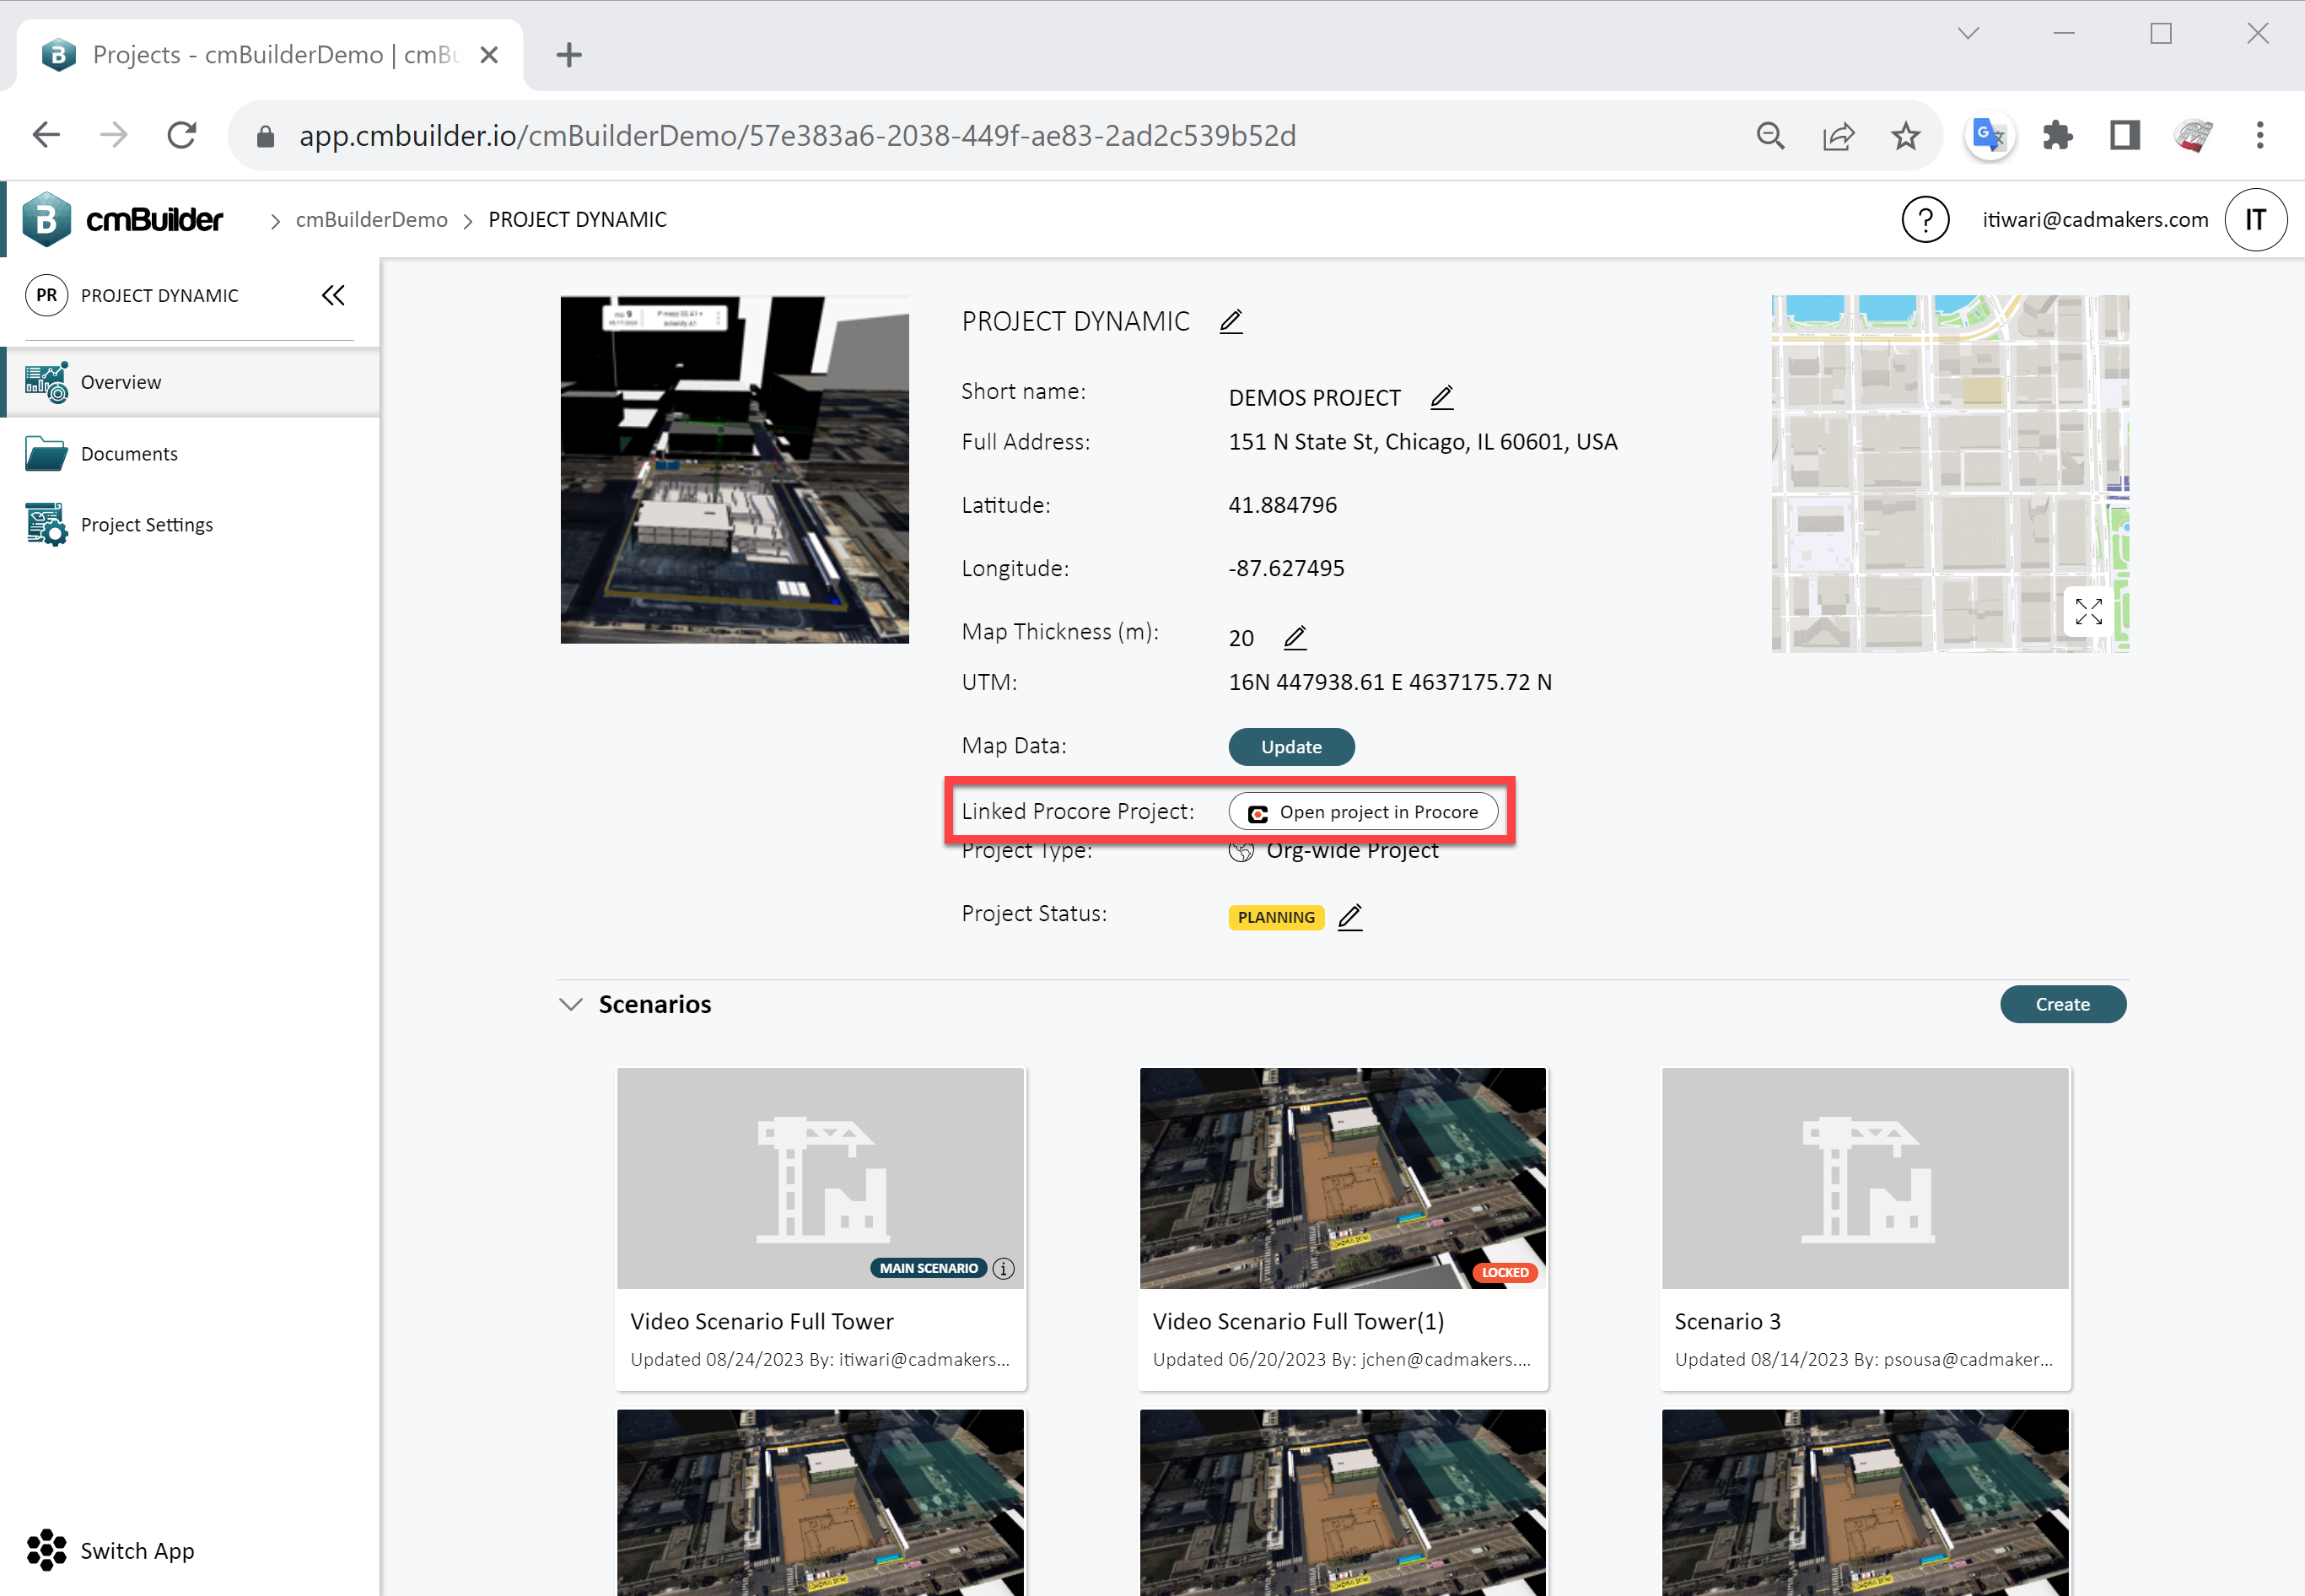This screenshot has height=1596, width=2305.
Task: Open the Documents section
Action: [190, 453]
